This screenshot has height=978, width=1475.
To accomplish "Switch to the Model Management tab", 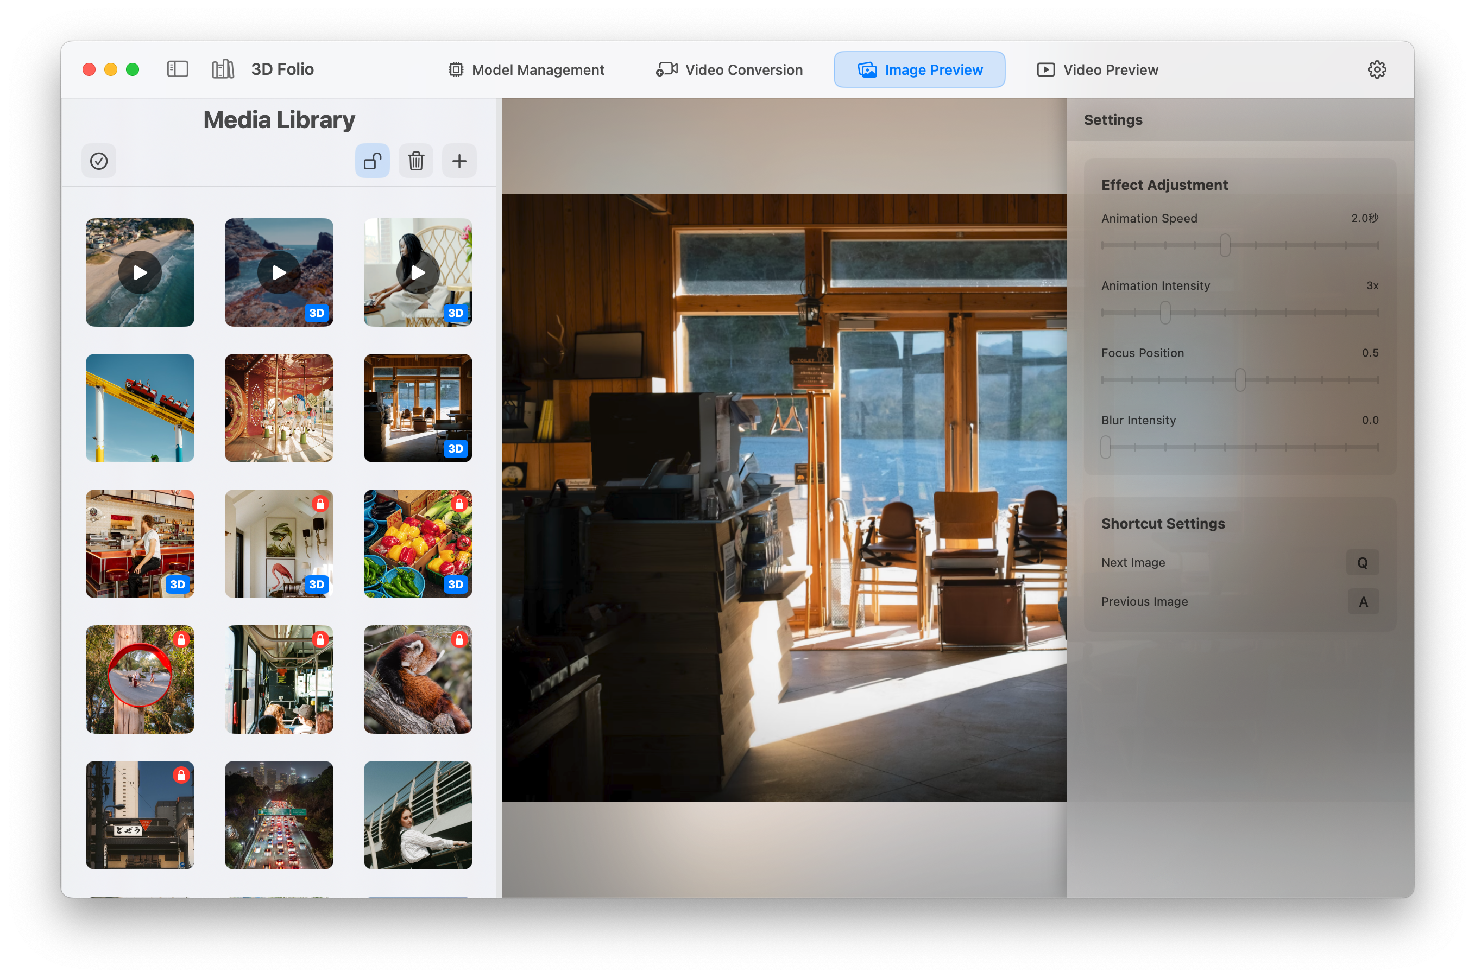I will [527, 70].
